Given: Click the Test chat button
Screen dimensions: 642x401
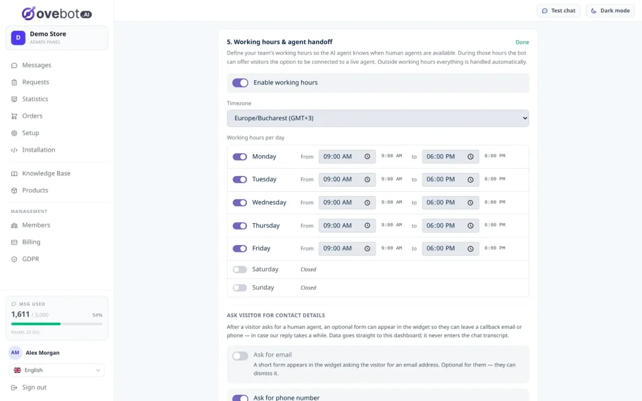Looking at the screenshot, I should 559,11.
